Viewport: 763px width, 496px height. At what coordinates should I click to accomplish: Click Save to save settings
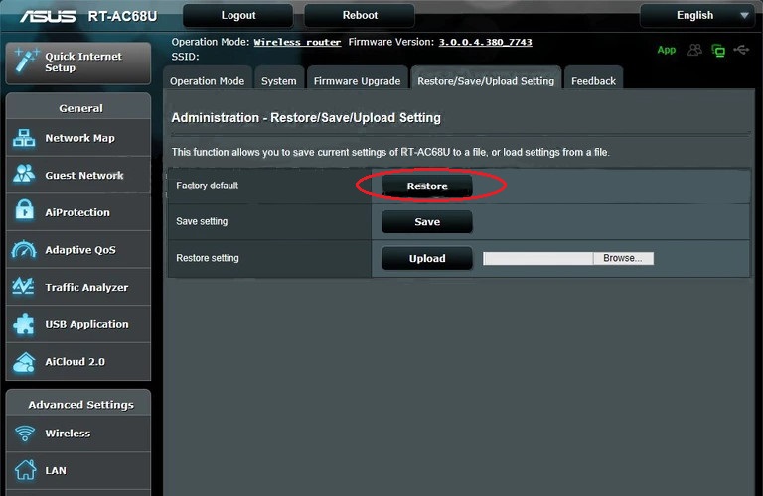[427, 222]
